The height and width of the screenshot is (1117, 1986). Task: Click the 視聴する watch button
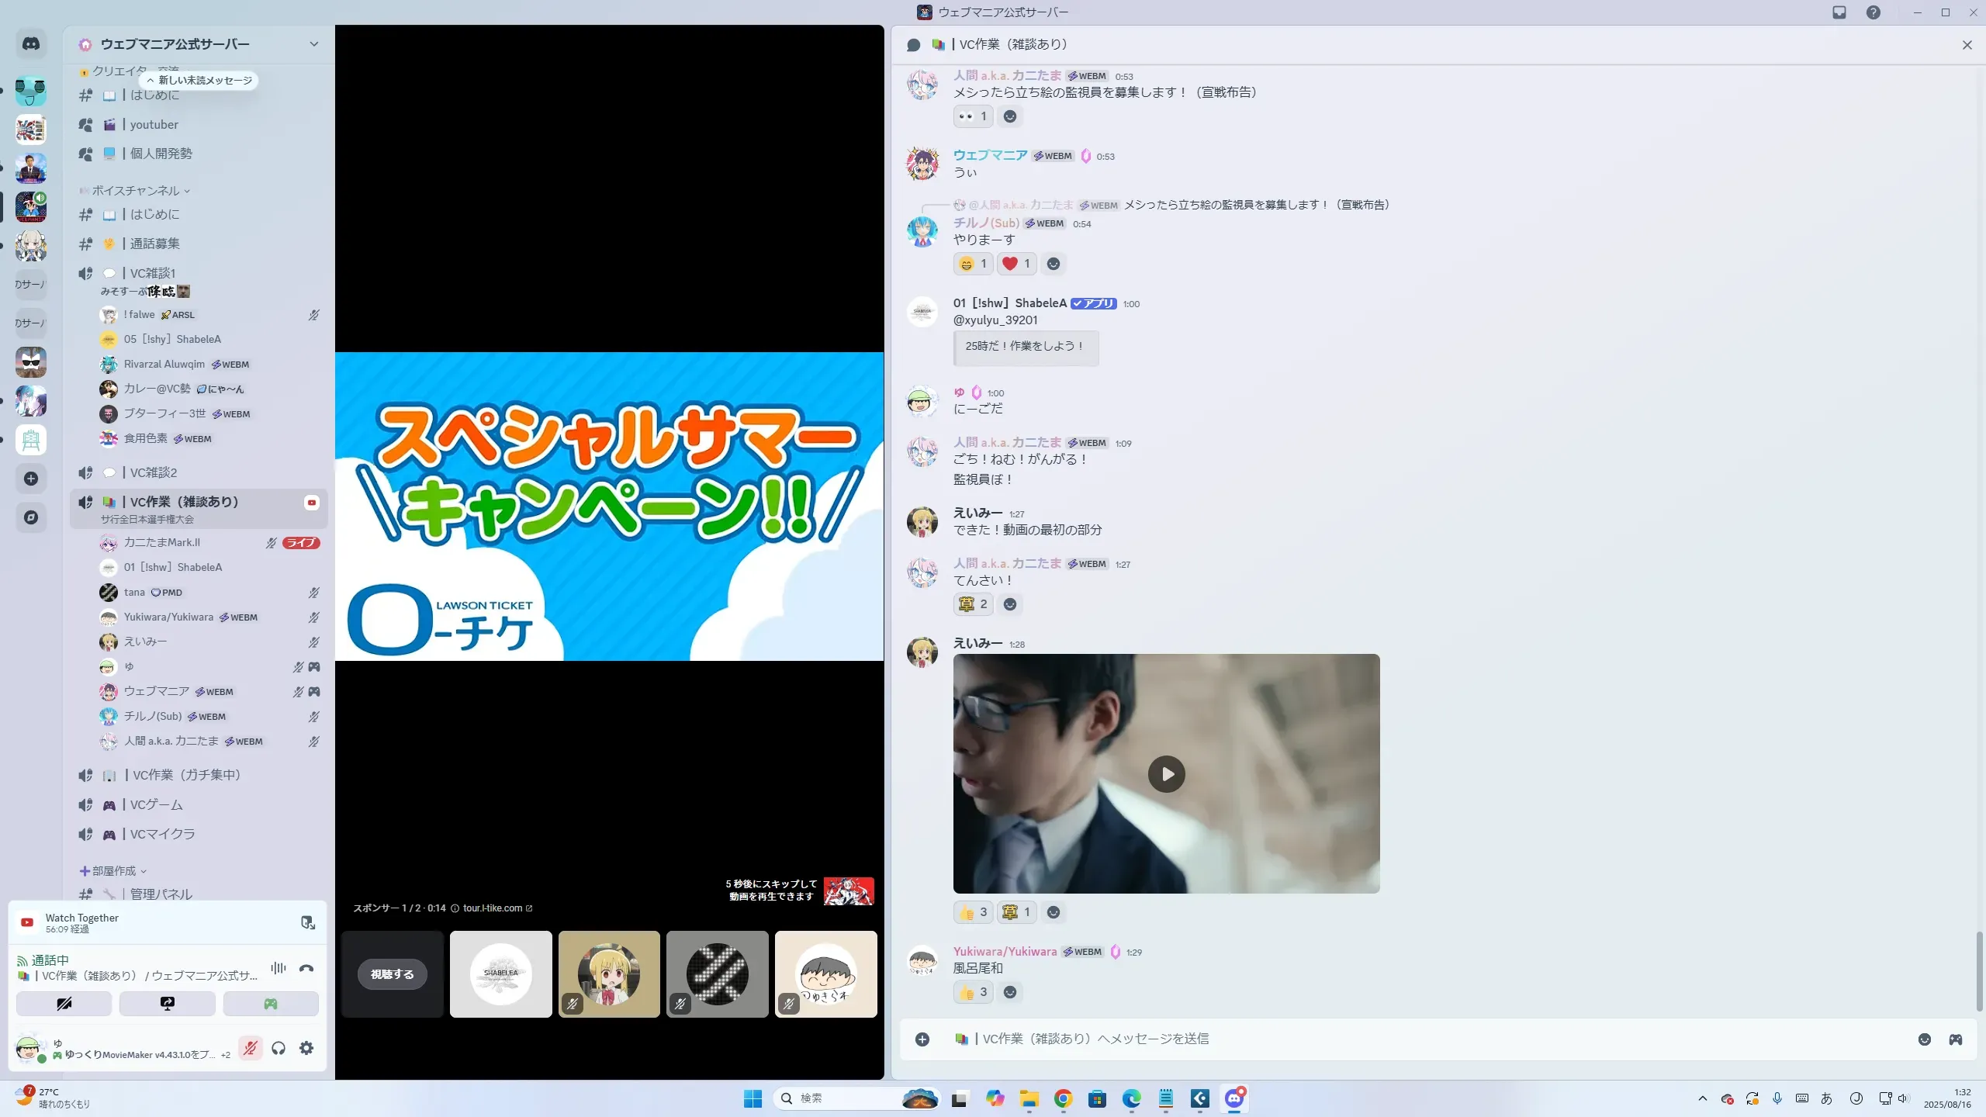392,974
